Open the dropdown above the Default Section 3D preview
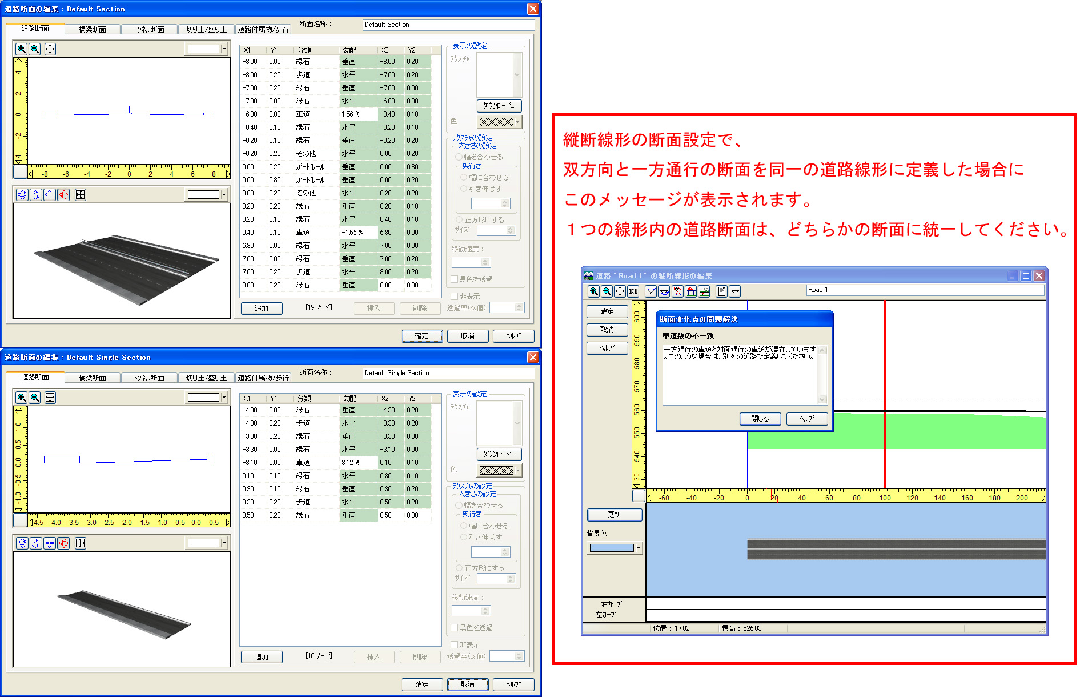Viewport: 1084px width, 697px height. [x=224, y=195]
